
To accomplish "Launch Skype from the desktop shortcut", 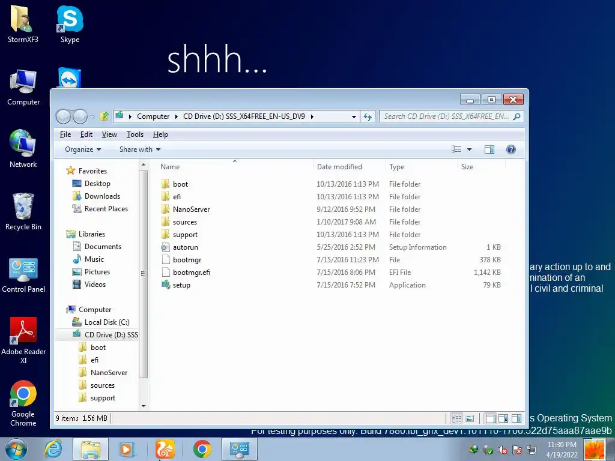I will pos(70,23).
